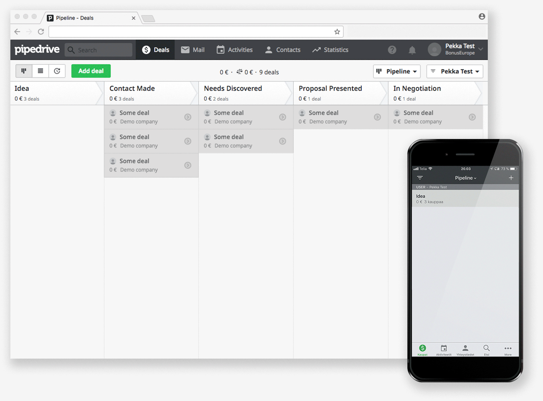
Task: Select the Needs Discovered stage header
Action: (x=246, y=93)
